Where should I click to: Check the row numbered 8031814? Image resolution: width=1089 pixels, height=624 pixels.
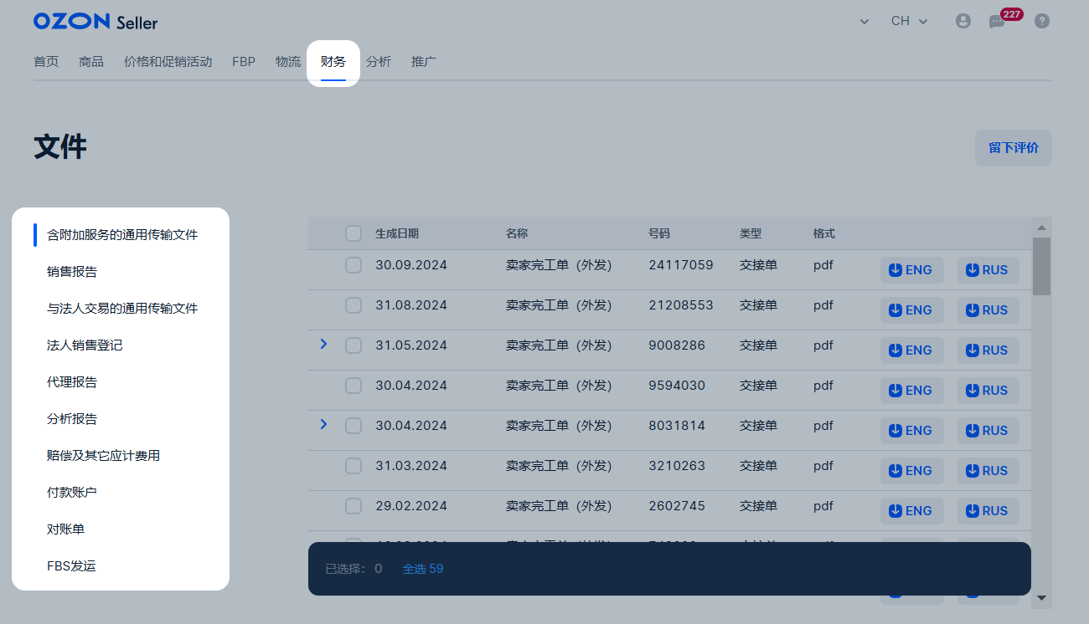[354, 426]
